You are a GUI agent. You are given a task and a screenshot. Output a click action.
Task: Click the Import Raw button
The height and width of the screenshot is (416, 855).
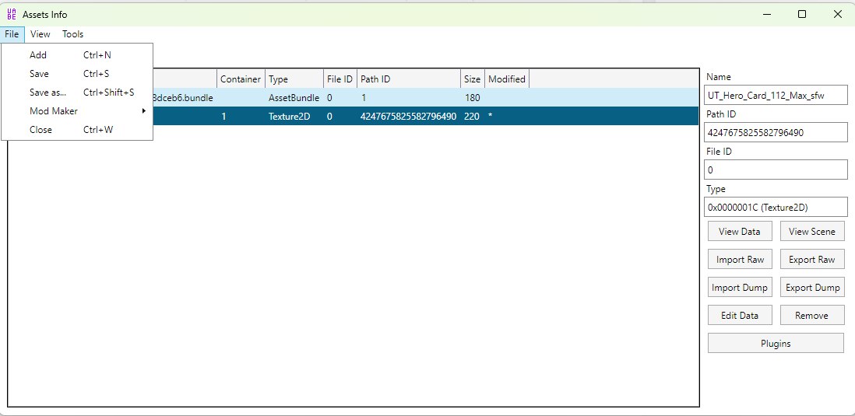click(x=740, y=260)
